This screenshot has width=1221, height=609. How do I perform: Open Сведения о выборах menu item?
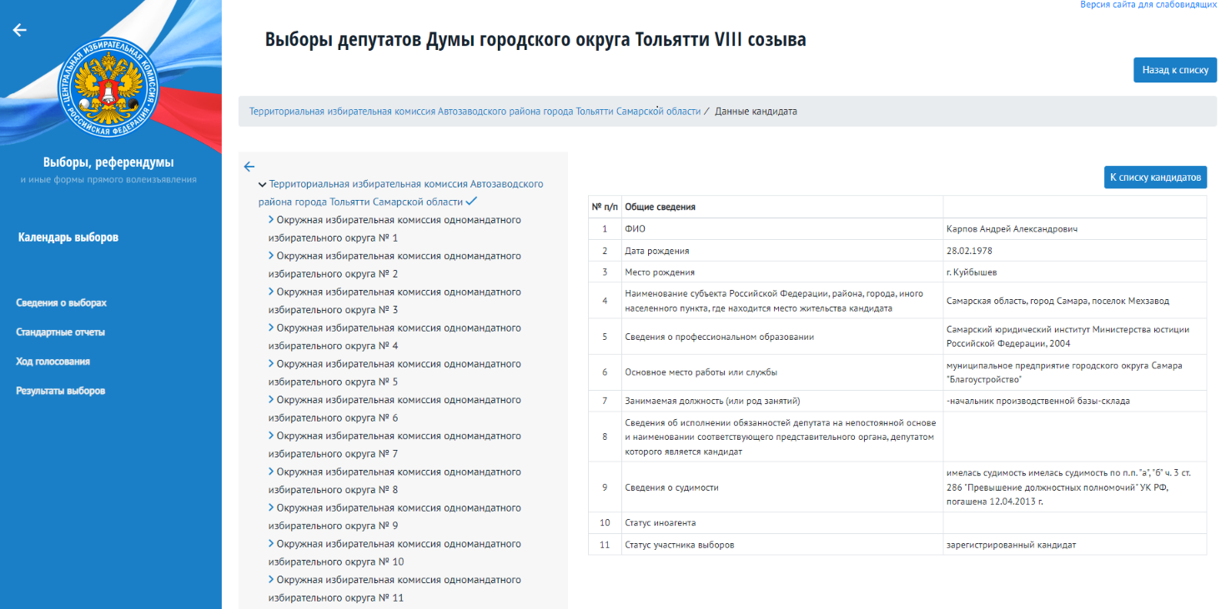(62, 303)
